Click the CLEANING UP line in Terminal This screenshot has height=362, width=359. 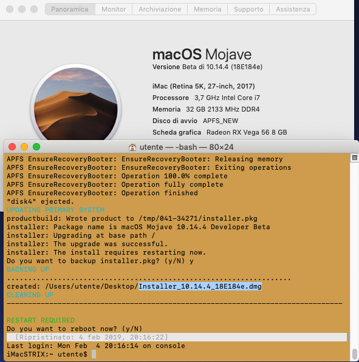[x=30, y=295]
